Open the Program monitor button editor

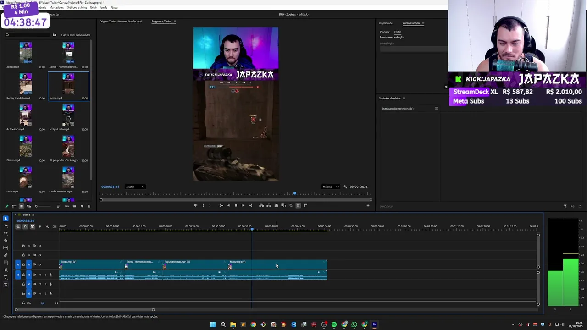368,205
